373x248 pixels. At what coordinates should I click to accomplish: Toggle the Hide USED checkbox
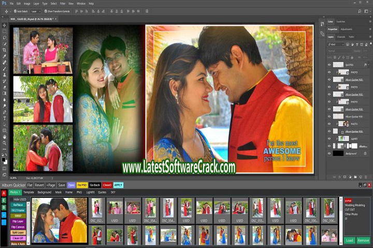pyautogui.click(x=11, y=199)
